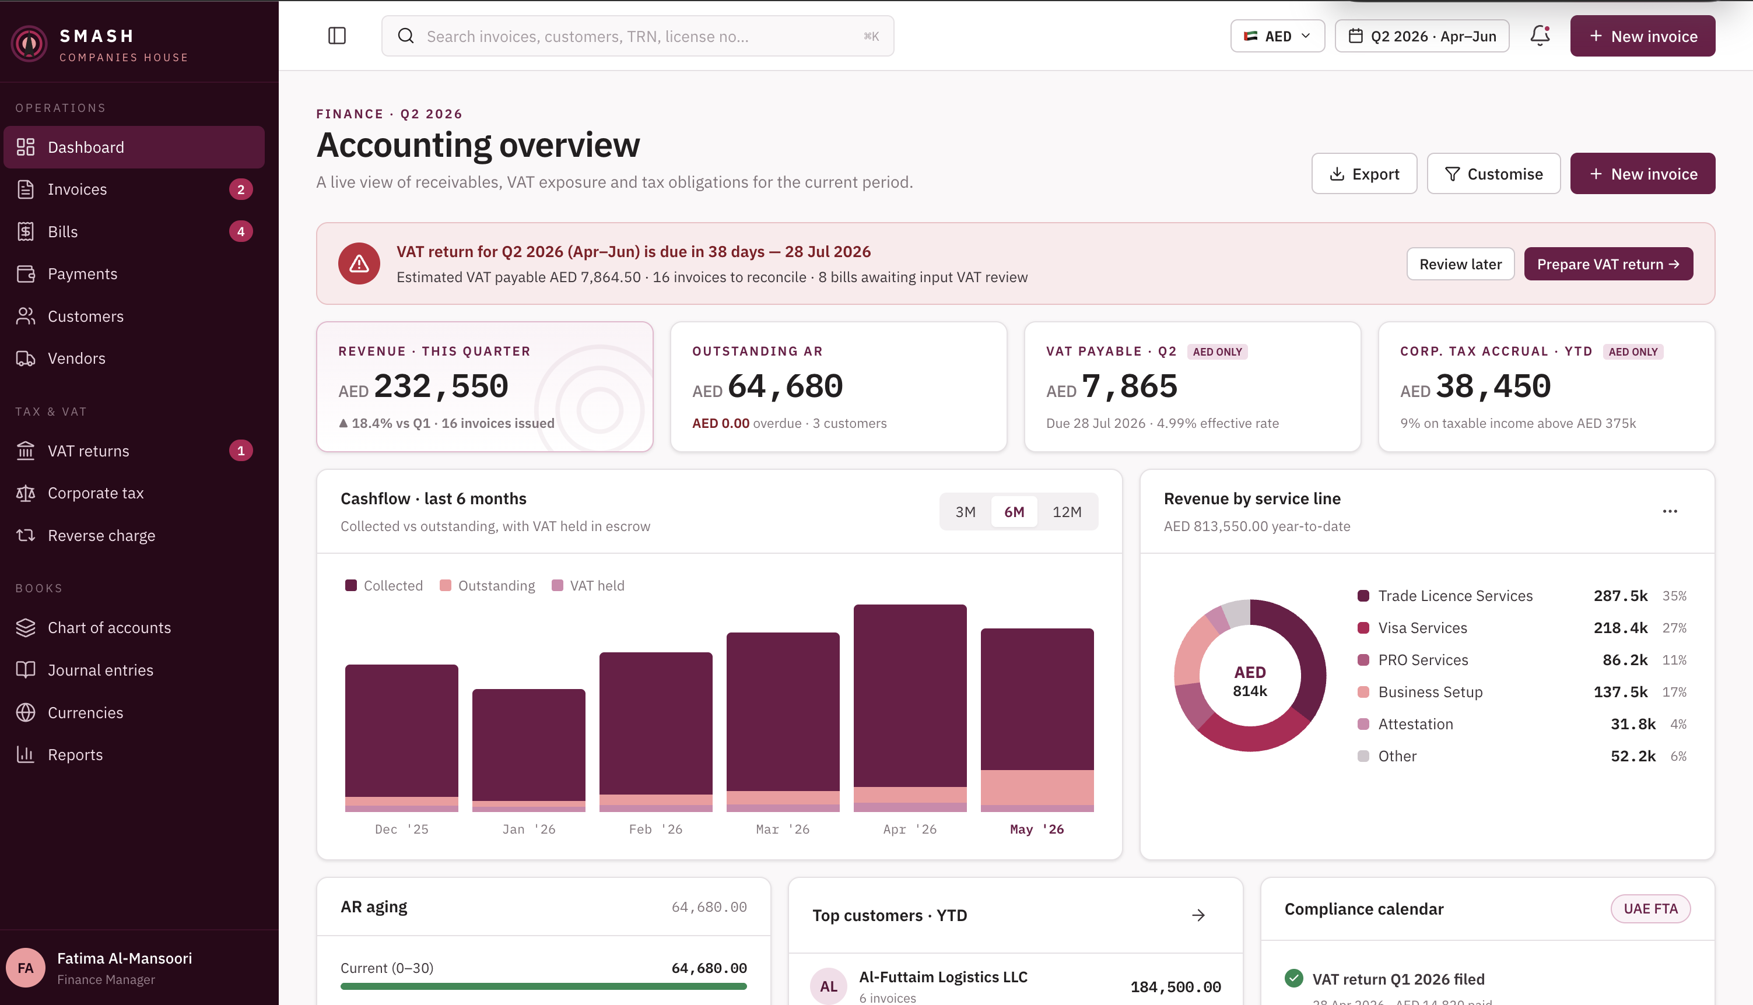Click the VAT Payable Q2 card
The image size is (1753, 1005).
1193,386
